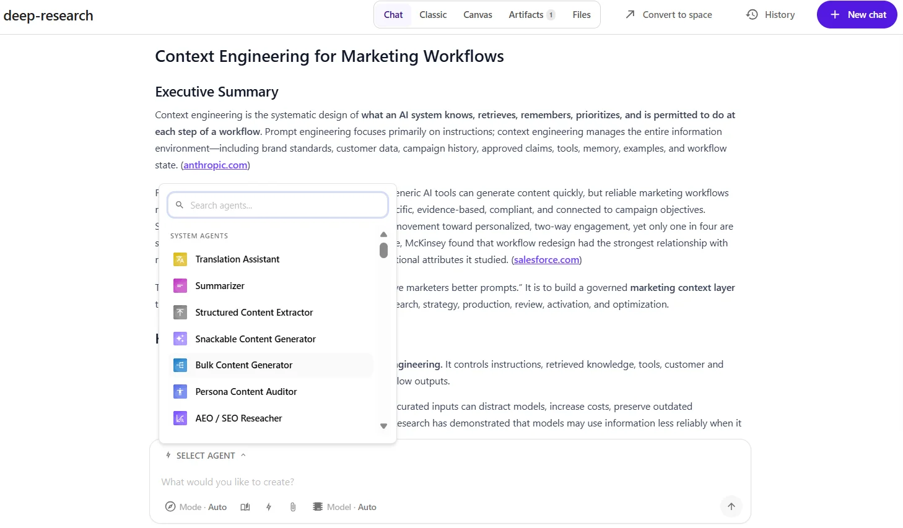
Task: Start a New chat
Action: pos(857,15)
